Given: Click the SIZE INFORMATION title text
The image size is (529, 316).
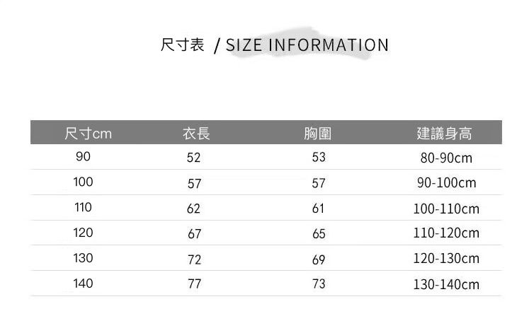Looking at the screenshot, I should (x=307, y=46).
